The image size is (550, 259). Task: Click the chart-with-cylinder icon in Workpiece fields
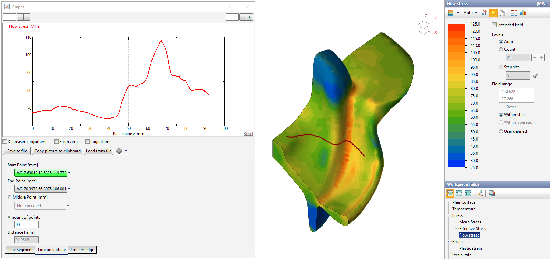click(x=492, y=193)
